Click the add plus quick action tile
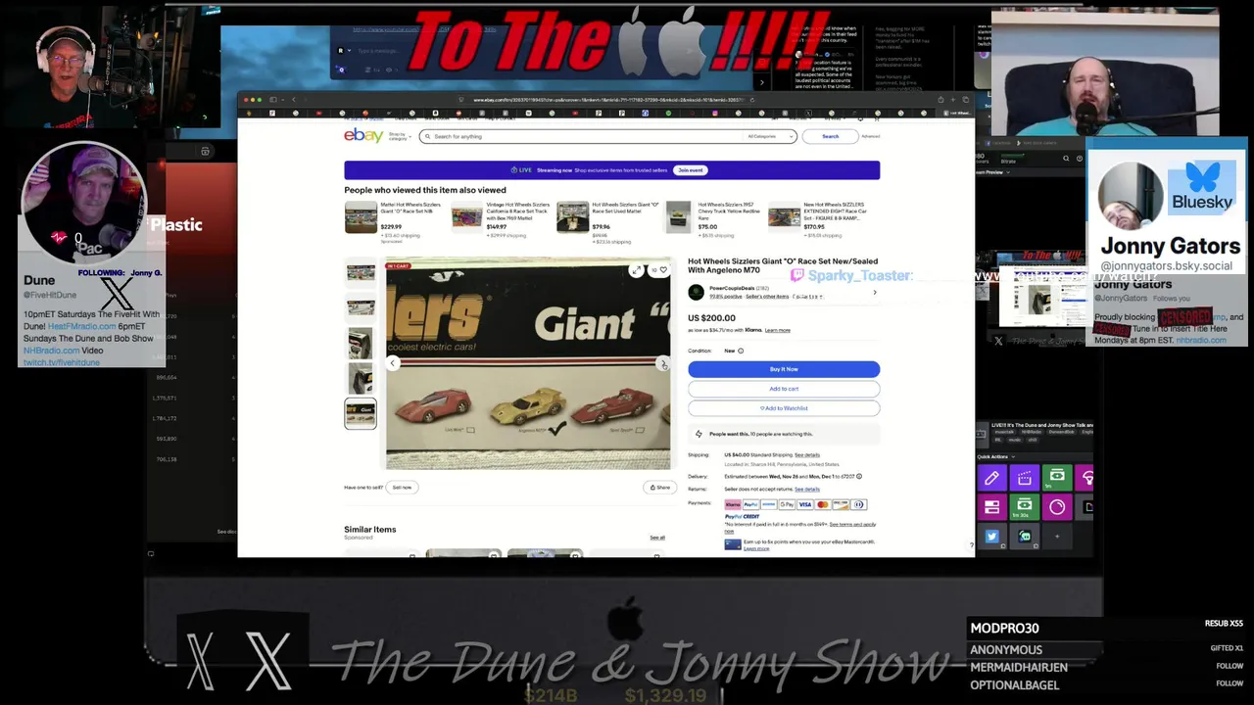The width and height of the screenshot is (1254, 705). pyautogui.click(x=1056, y=536)
